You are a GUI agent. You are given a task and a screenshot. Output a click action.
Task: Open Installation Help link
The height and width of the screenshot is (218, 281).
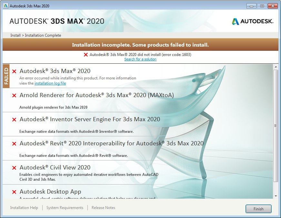pyautogui.click(x=24, y=208)
